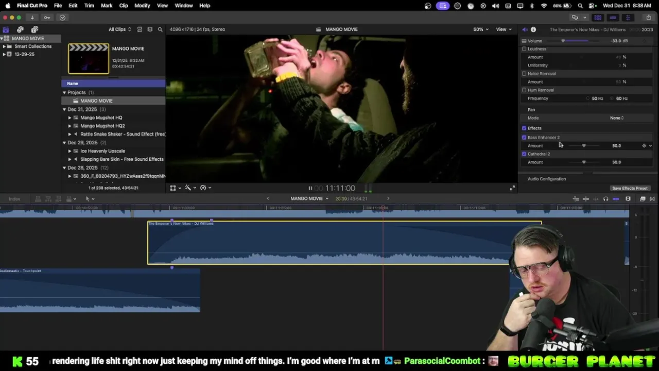
Task: Open the retime speed meter menu
Action: pos(205,188)
